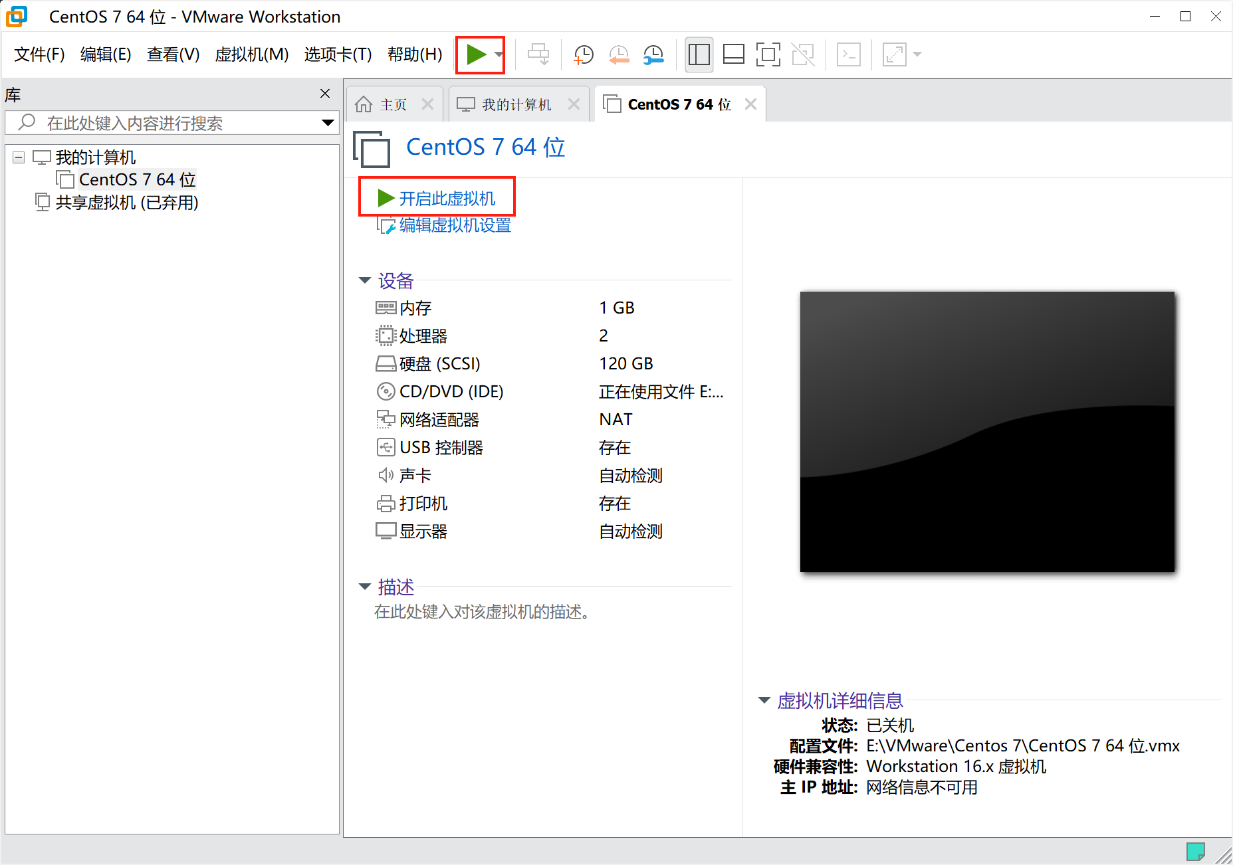Select 共享虚拟机 (已弃用) tree item
Screen dimensions: 1233x865
coord(127,202)
